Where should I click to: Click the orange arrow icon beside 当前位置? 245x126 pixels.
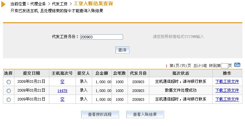coord(3,4)
